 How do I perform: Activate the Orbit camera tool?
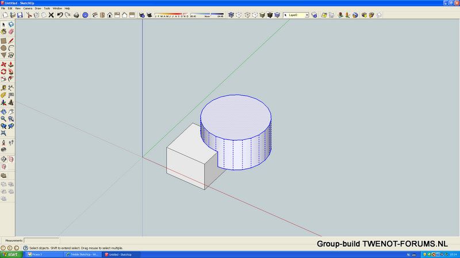3,112
